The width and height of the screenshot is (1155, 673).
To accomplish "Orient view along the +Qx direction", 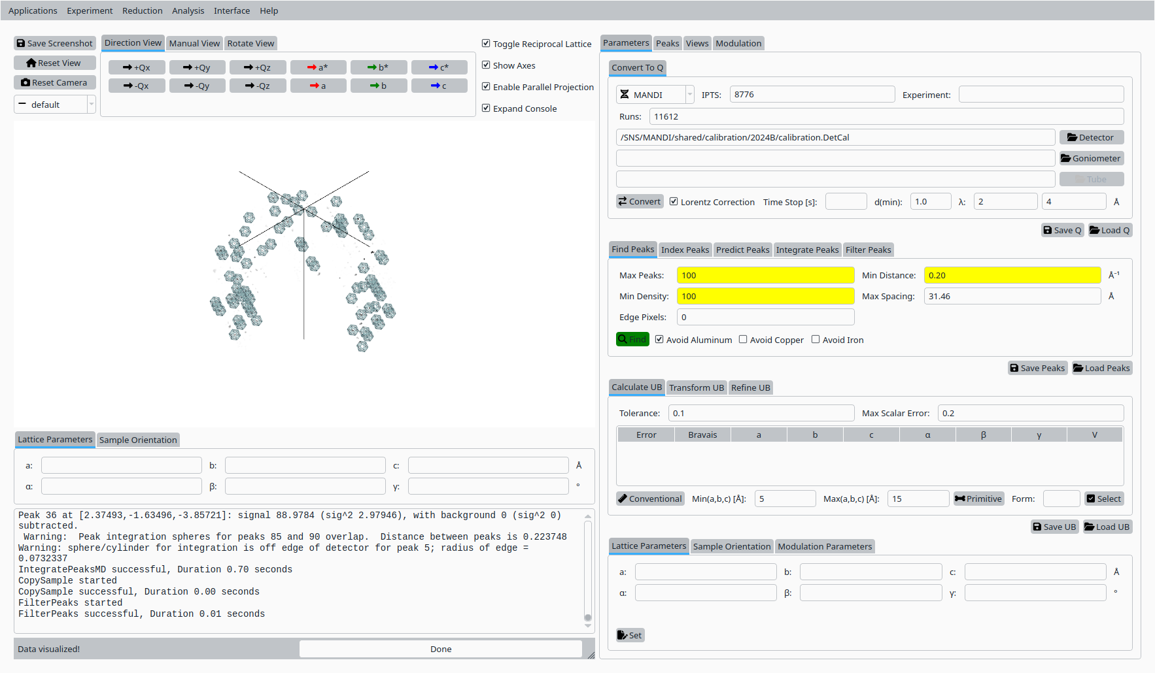I will [137, 67].
